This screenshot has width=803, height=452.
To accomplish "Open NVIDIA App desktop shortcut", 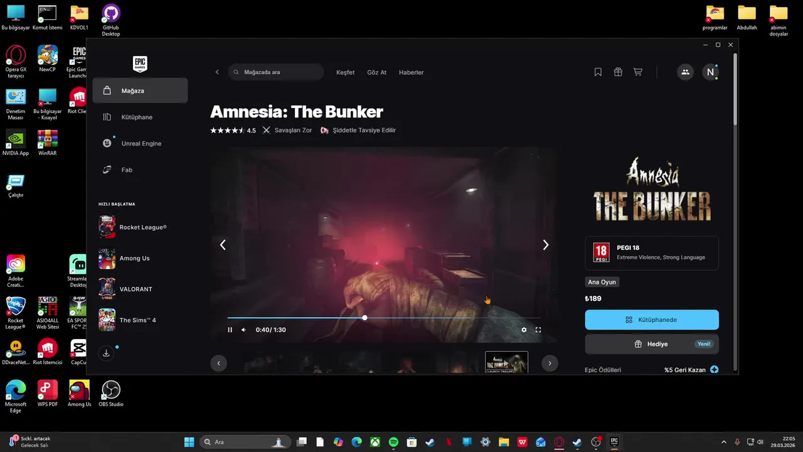I will 16,143.
